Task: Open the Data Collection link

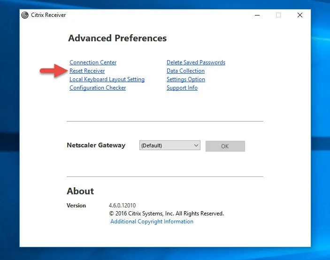Action: pos(185,71)
